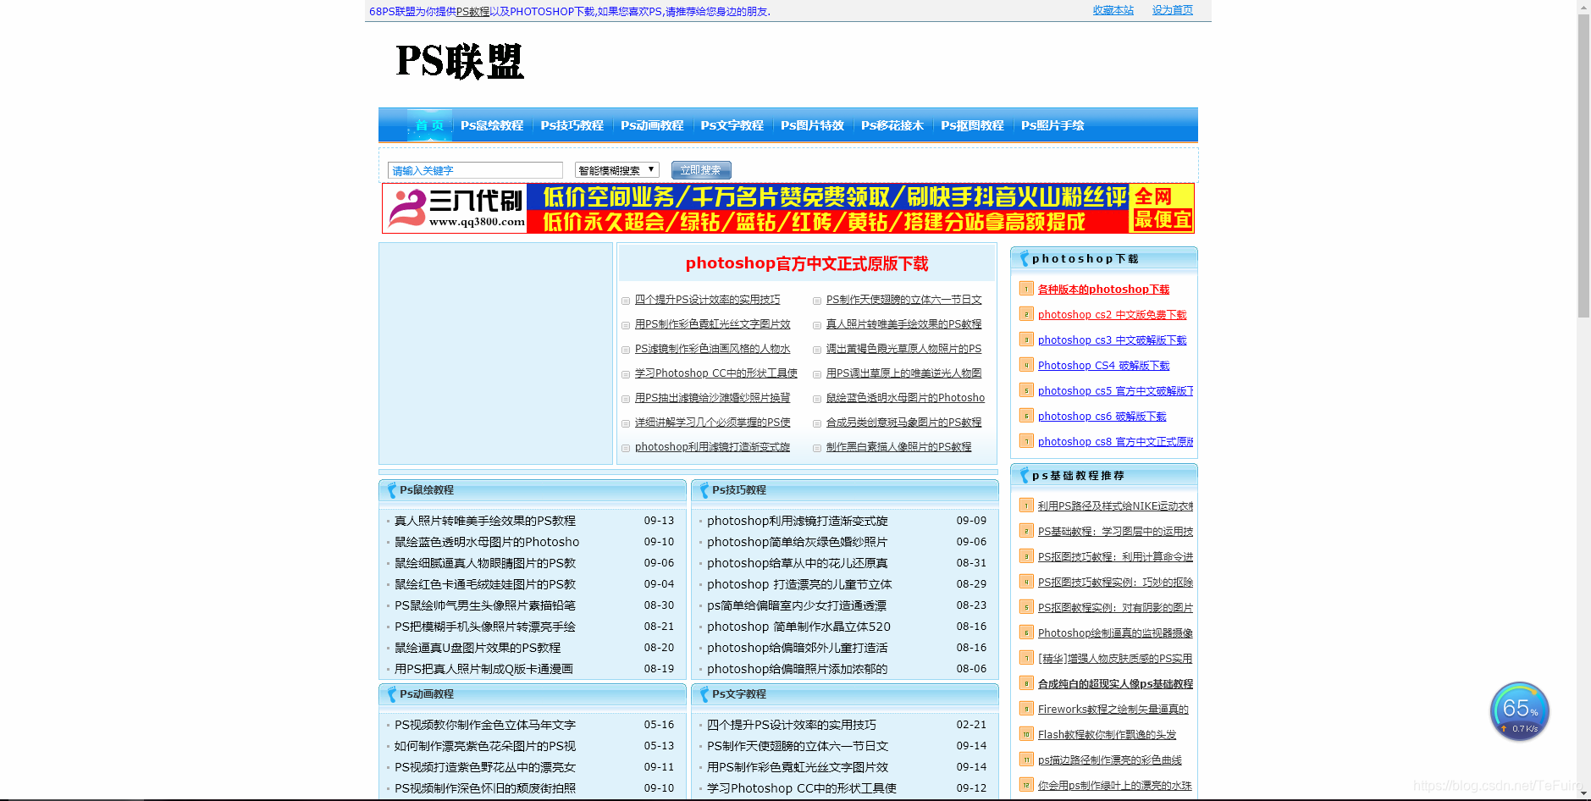Open PS制作天使翅膀的立体六一节日文 in top list
This screenshot has width=1591, height=801.
(903, 300)
